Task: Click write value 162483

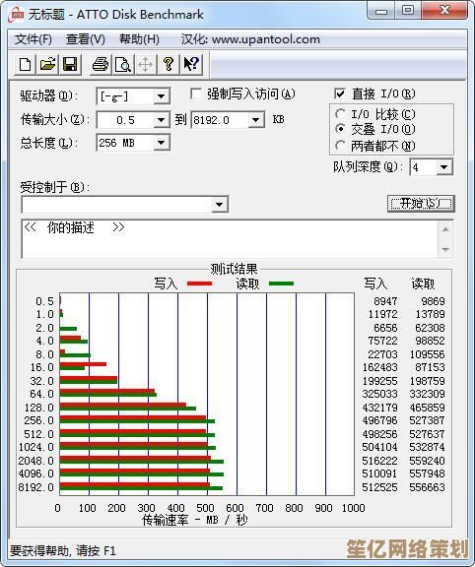Action: click(379, 367)
